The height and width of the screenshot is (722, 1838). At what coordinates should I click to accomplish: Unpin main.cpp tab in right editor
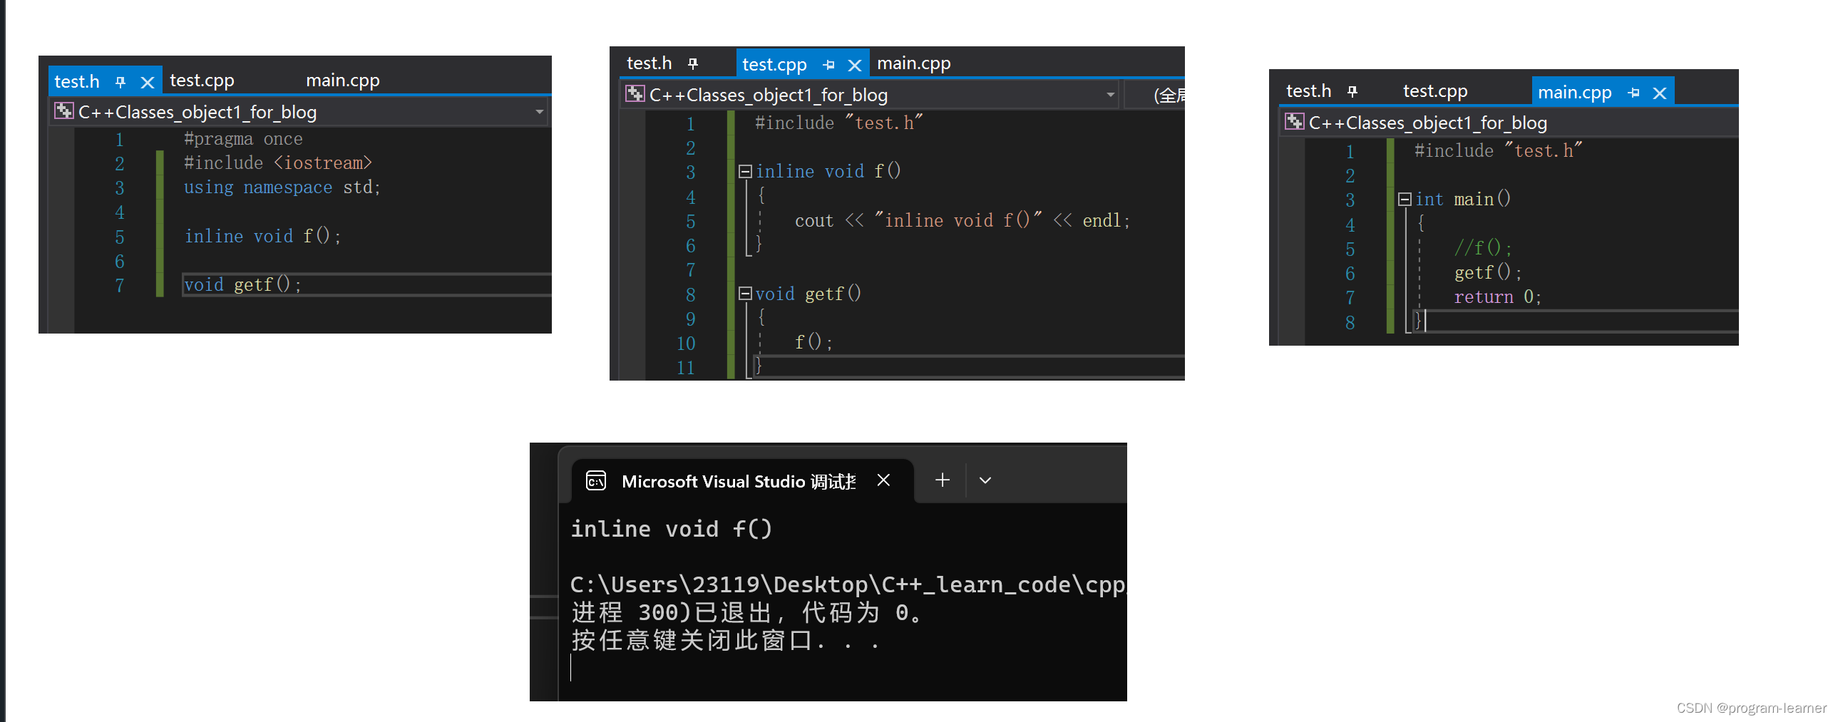click(1634, 93)
